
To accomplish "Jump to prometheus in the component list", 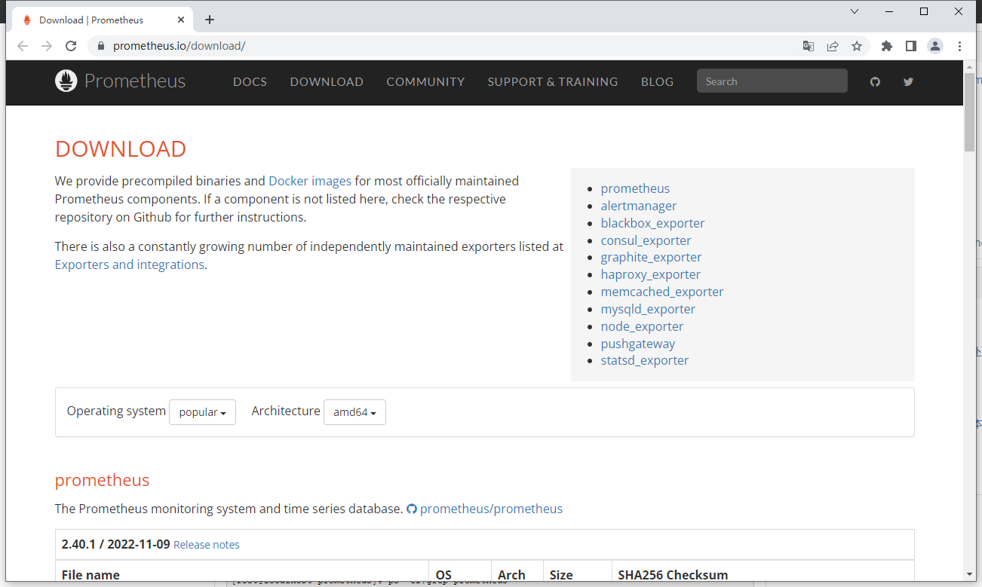I will (635, 188).
